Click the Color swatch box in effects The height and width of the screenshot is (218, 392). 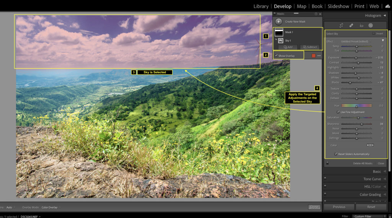370,145
